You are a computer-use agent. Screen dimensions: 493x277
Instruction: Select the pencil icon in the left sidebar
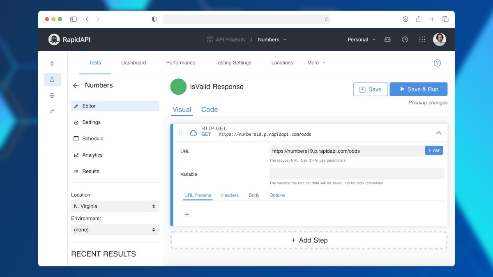coord(52,111)
